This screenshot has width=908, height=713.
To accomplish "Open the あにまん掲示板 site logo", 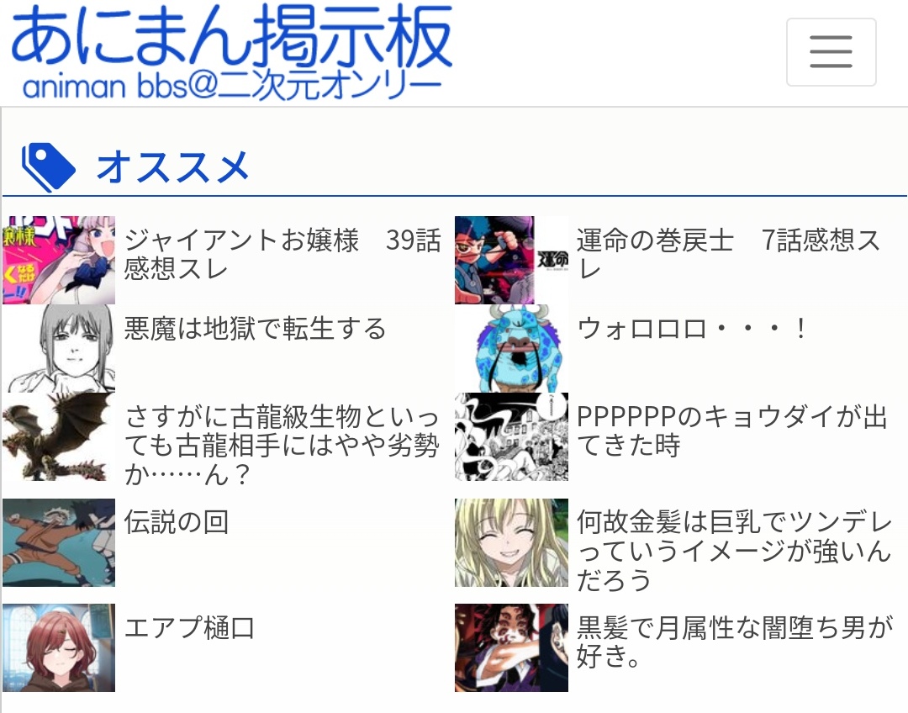I will 232,51.
